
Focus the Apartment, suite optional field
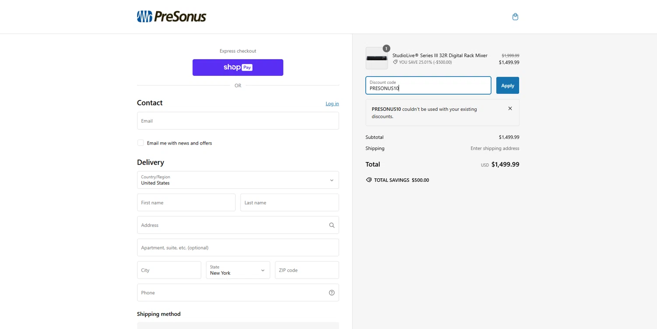[238, 248]
